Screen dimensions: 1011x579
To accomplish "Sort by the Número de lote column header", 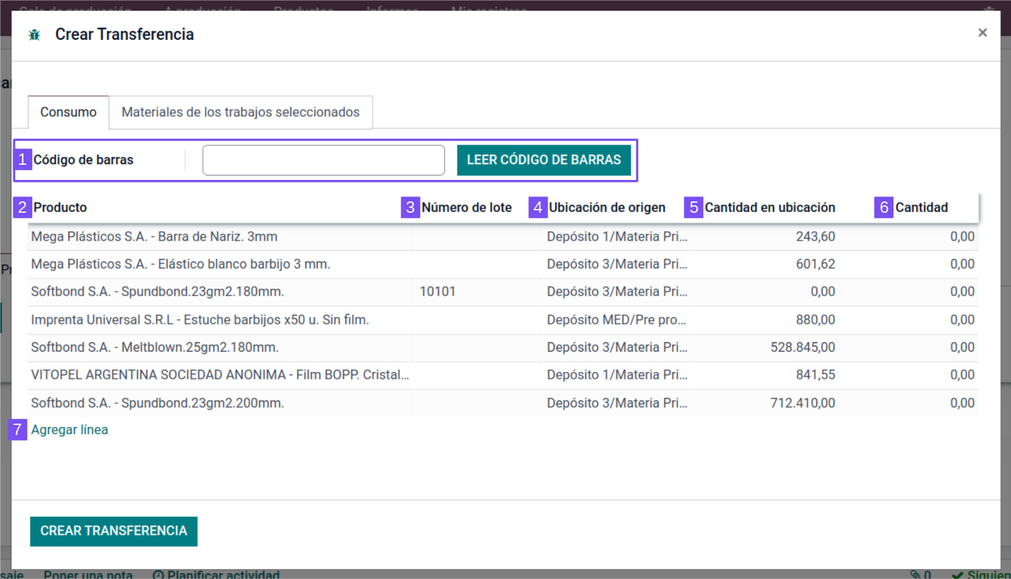I will click(466, 208).
